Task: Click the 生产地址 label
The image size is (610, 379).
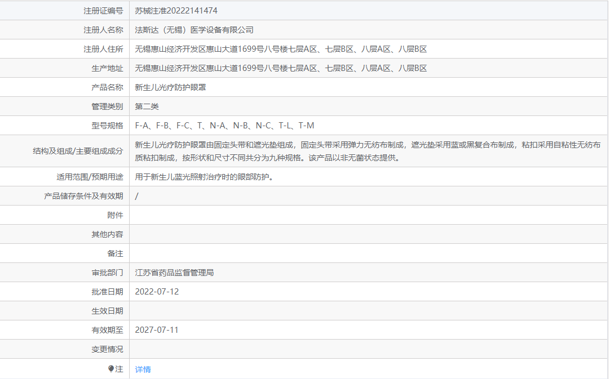Action: click(x=107, y=68)
